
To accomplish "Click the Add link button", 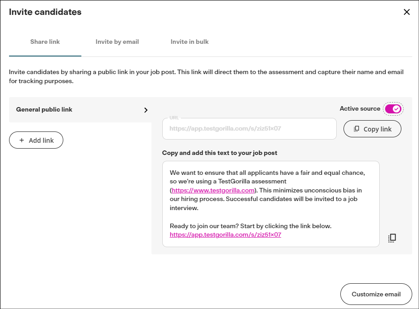I will click(x=36, y=140).
